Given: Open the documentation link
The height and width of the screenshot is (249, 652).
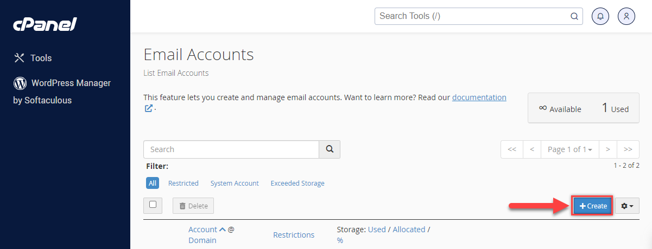Looking at the screenshot, I should pos(479,97).
